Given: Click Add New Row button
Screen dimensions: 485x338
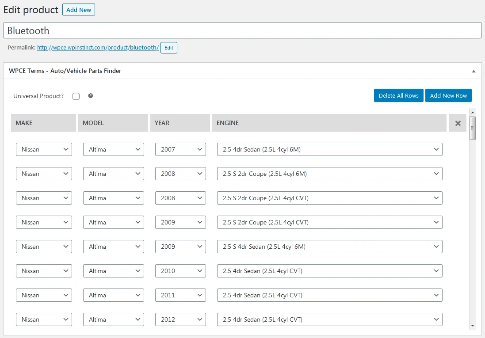Looking at the screenshot, I should point(448,95).
